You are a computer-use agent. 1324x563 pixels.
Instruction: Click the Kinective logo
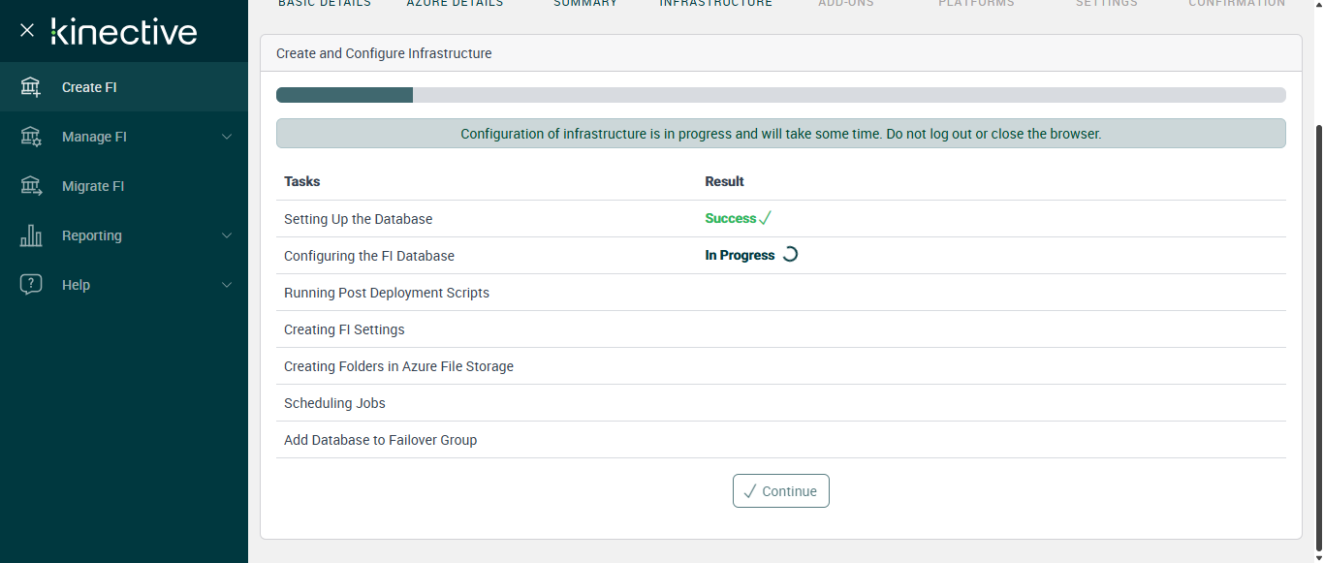pos(124,31)
